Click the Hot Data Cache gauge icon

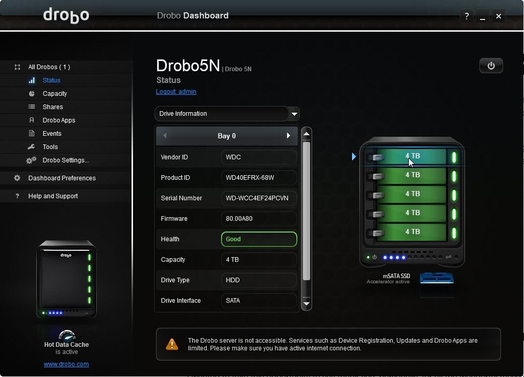click(x=67, y=334)
